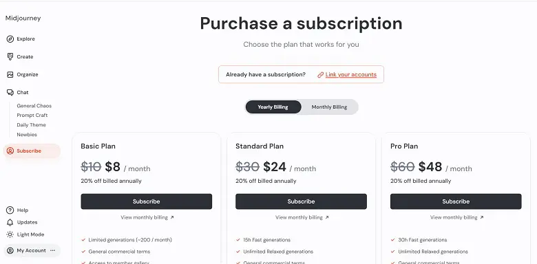The image size is (537, 264).
Task: Open Updates bell icon
Action: pos(10,222)
